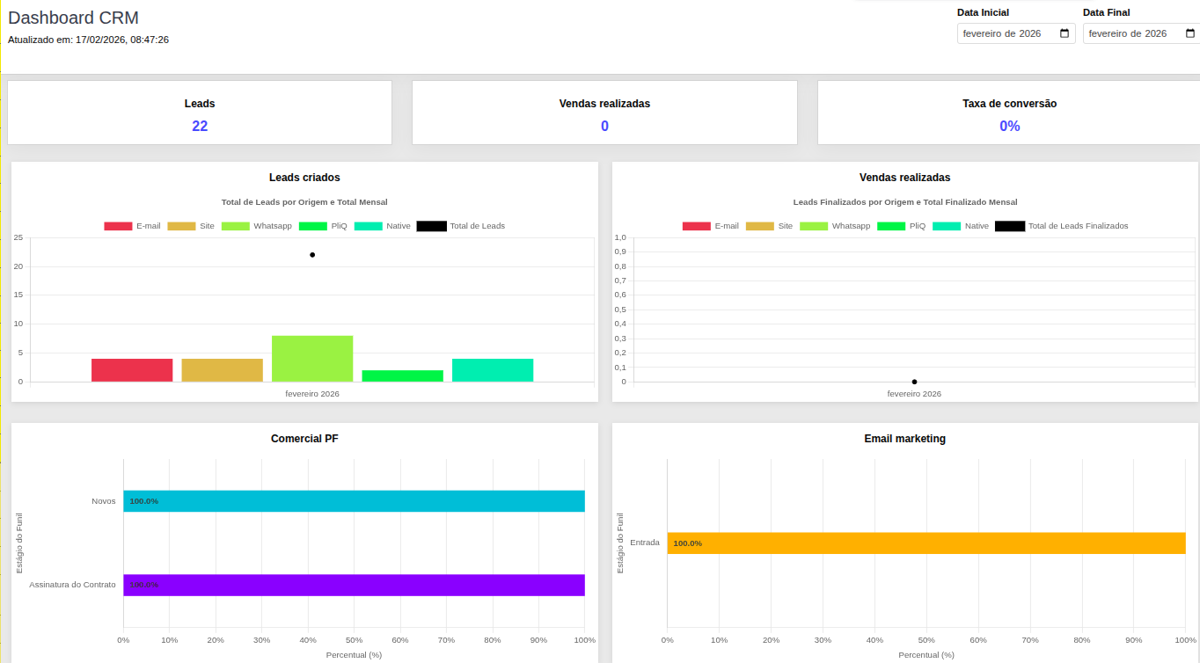Open the Data Inicial calendar picker icon
The width and height of the screenshot is (1200, 663).
click(x=1065, y=33)
